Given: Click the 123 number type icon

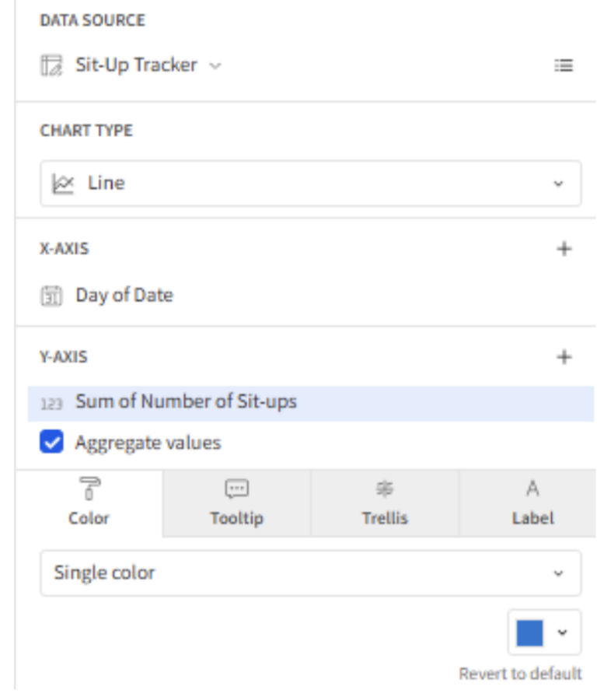Looking at the screenshot, I should coord(51,404).
